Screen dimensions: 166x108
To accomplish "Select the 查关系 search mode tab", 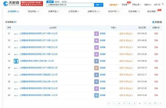I will [64, 2].
